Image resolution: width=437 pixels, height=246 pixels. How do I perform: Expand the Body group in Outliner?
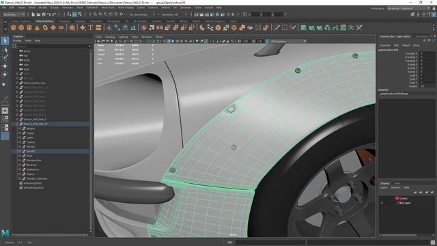(x=20, y=156)
